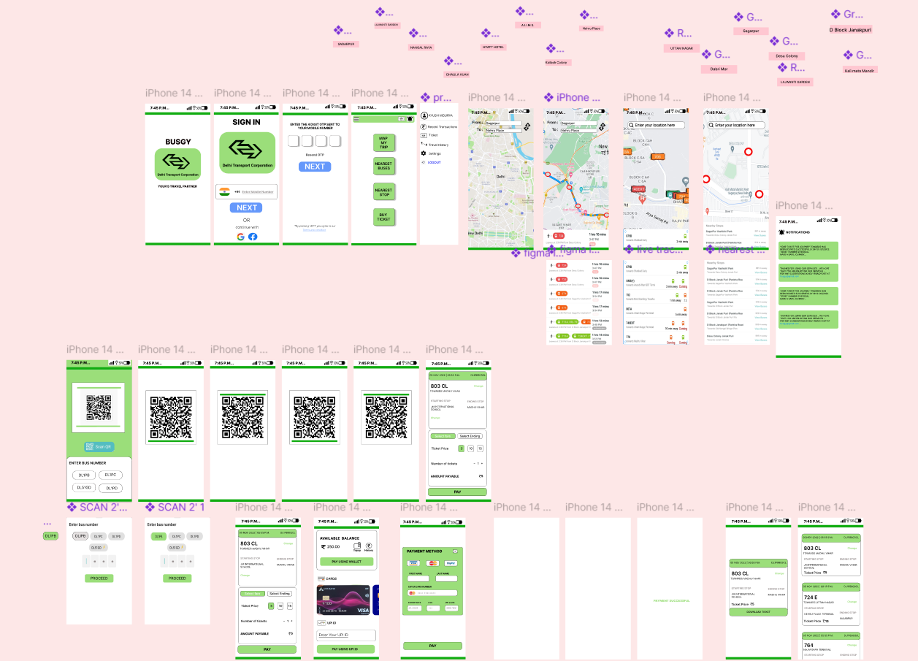Viewport: 918px width, 661px height.
Task: Tap the Scan QR icon on the scanner screen
Action: 91,446
